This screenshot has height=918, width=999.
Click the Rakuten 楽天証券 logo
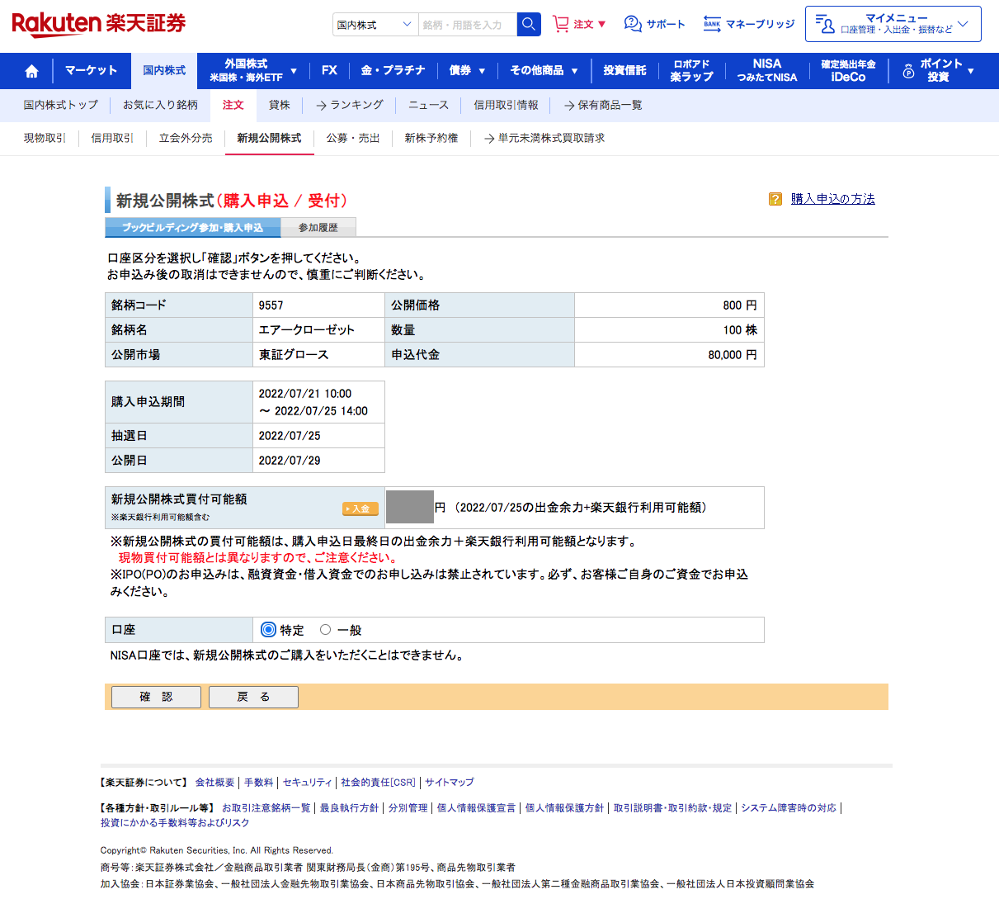99,24
